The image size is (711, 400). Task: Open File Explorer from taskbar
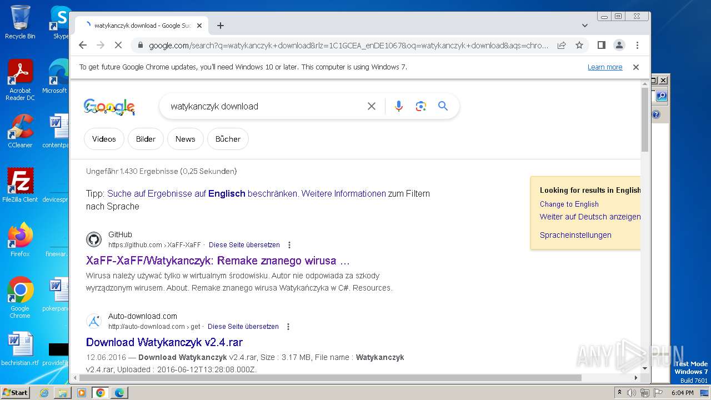coord(63,393)
